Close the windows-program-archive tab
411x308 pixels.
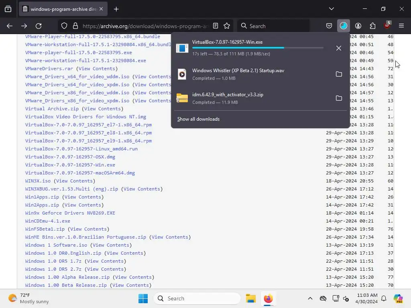[x=101, y=9]
